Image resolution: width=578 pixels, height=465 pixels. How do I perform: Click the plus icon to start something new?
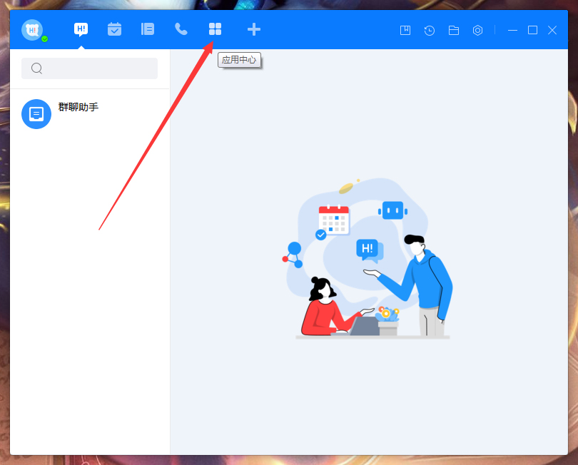tap(254, 30)
